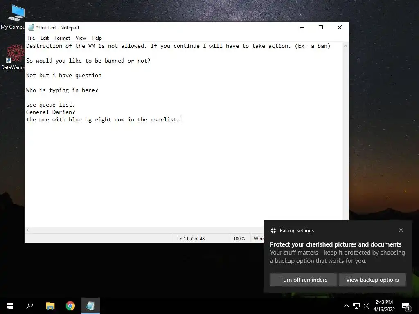Open the network status tray icon
This screenshot has height=314, width=419.
coord(356,306)
